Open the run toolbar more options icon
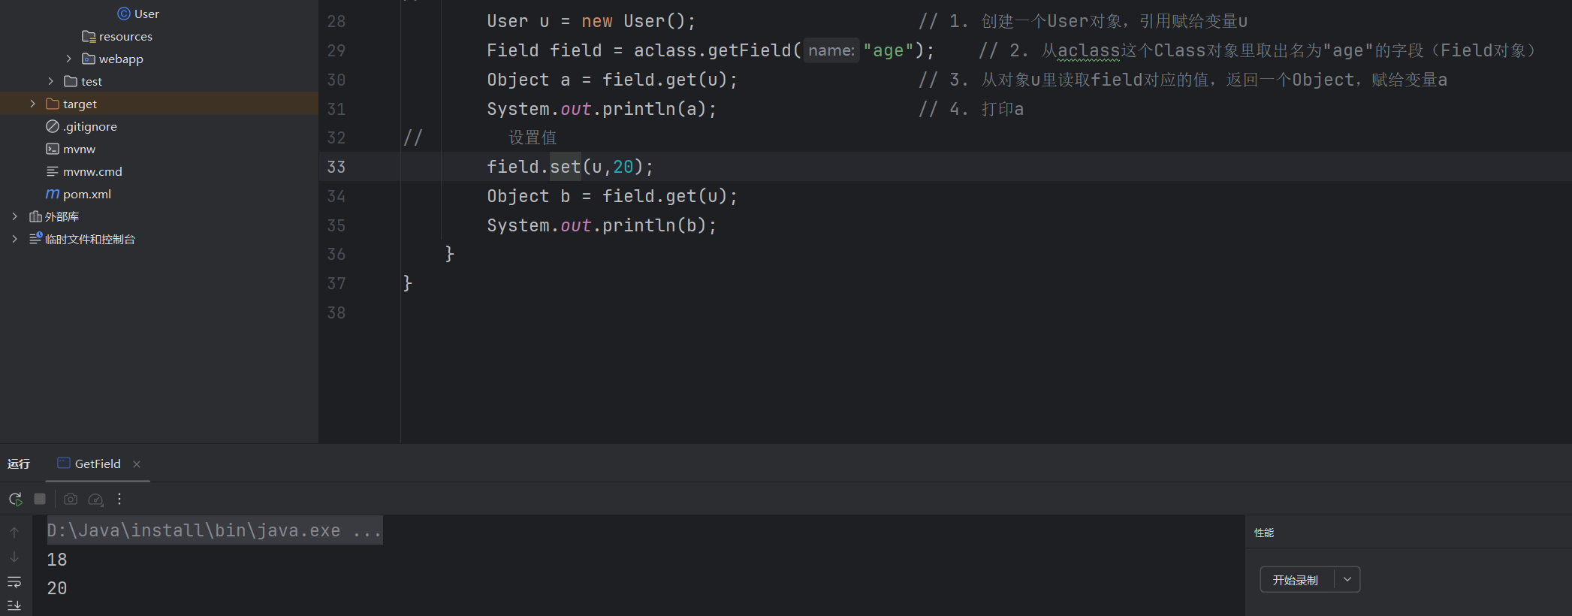 pos(119,499)
